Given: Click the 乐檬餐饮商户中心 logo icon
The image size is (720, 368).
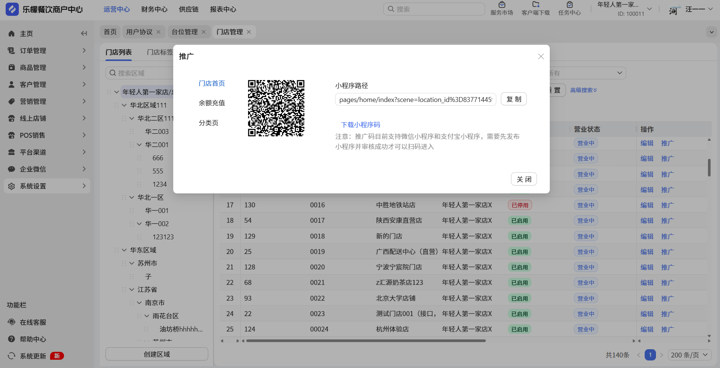Looking at the screenshot, I should pos(12,9).
